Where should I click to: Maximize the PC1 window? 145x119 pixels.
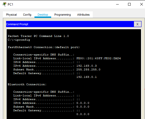click(129, 4)
